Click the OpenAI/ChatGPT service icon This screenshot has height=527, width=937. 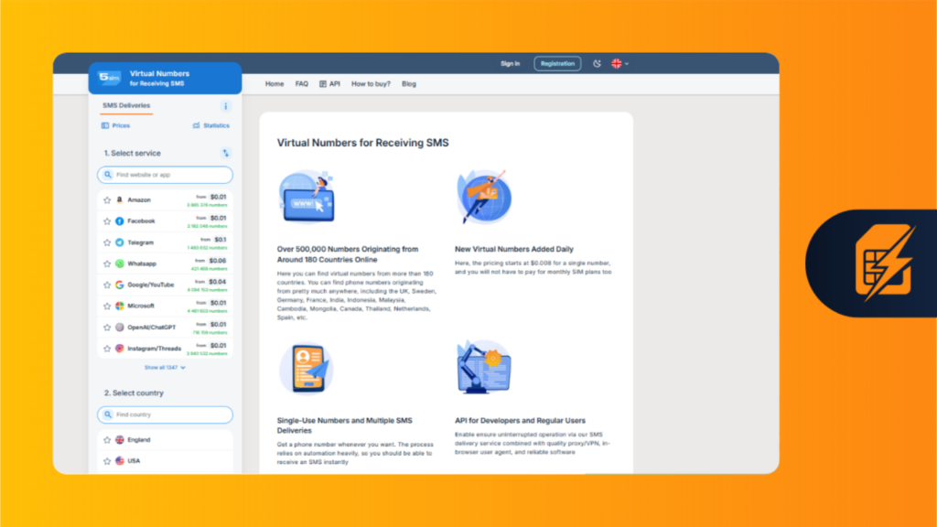pos(119,327)
